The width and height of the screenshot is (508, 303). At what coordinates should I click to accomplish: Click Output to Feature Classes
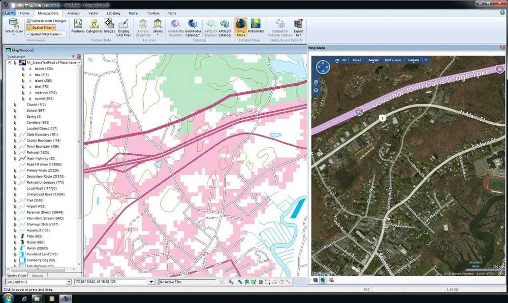pos(280,27)
